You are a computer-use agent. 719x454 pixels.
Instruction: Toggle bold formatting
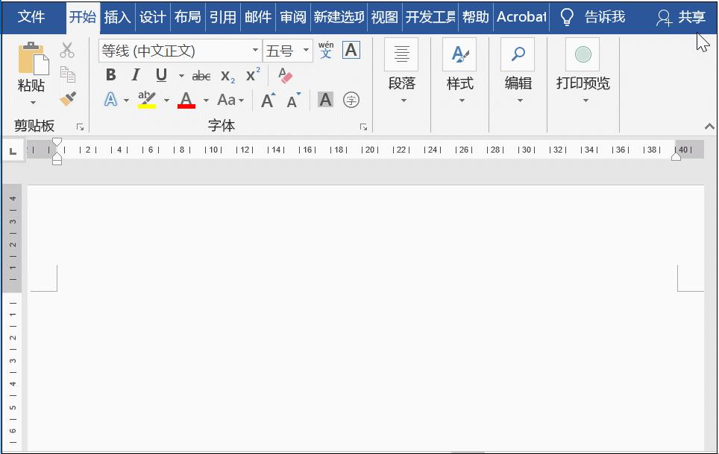(x=110, y=74)
